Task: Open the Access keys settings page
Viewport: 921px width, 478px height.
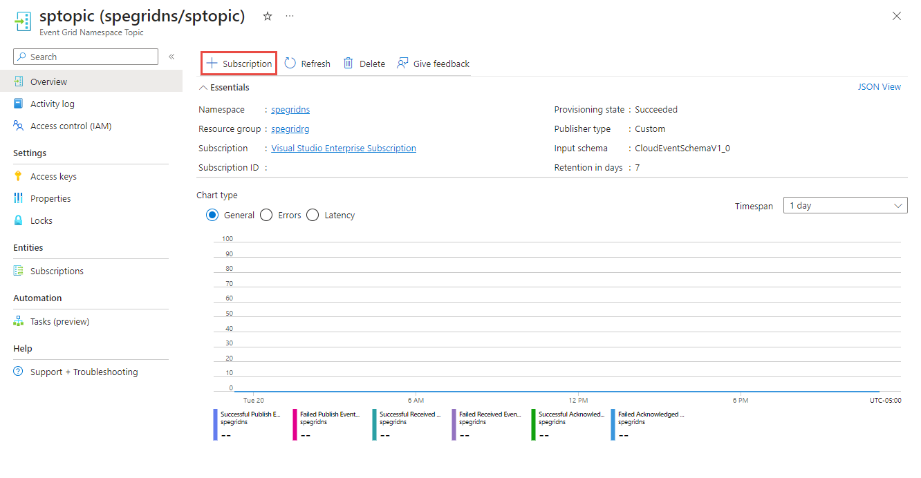Action: tap(53, 176)
